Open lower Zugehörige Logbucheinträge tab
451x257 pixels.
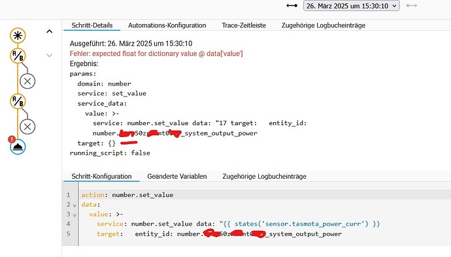click(264, 176)
